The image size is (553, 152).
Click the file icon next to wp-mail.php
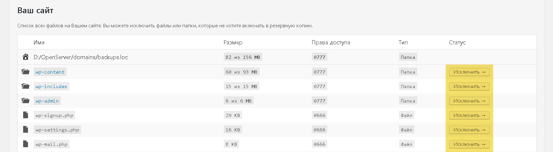click(x=25, y=144)
